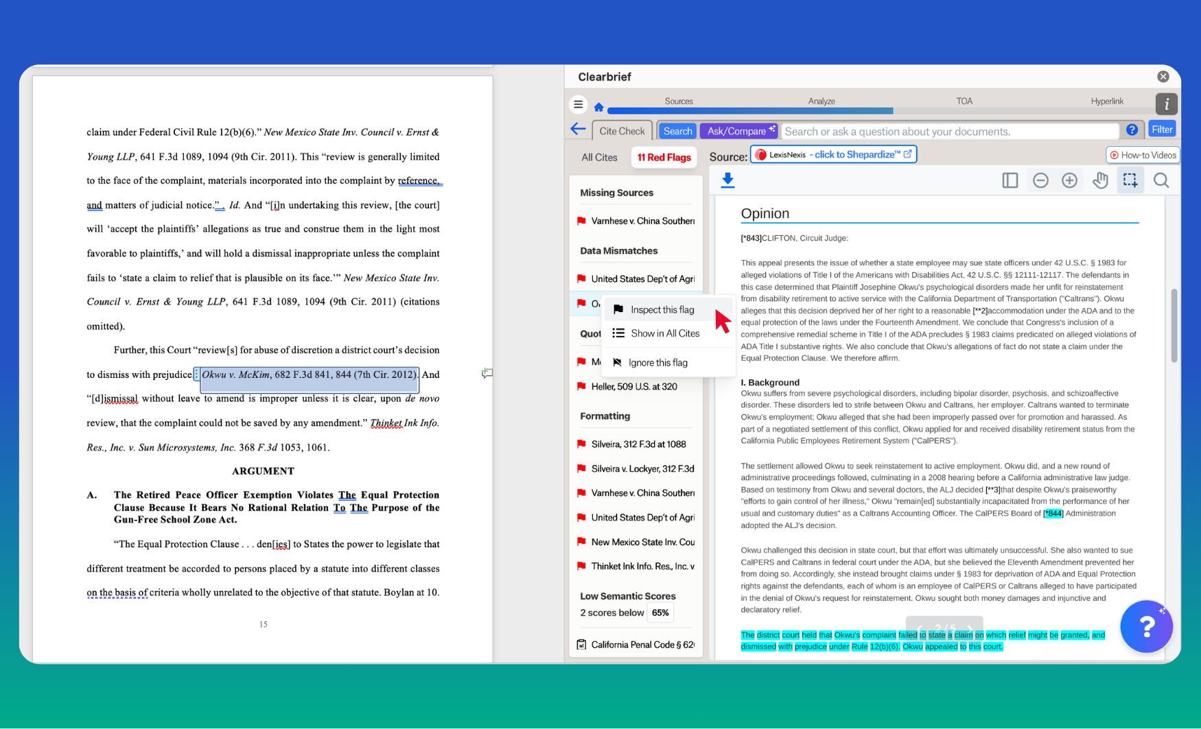
Task: Switch to the Analyze tab
Action: point(821,101)
